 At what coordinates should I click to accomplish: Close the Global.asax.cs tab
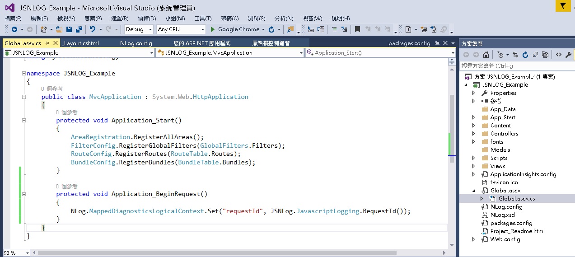point(56,43)
